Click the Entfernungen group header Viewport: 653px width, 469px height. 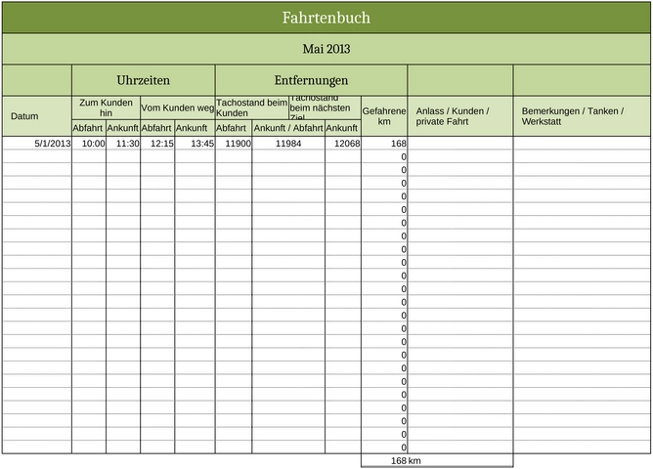pos(311,80)
